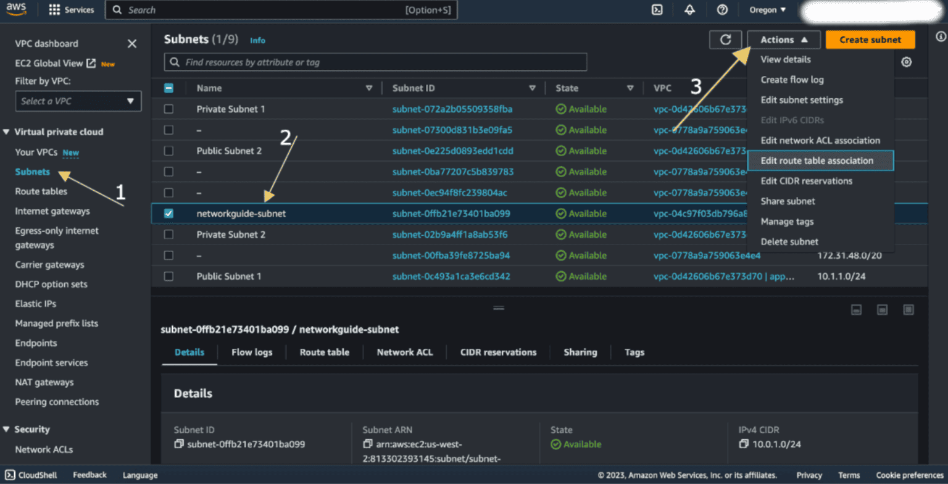948x484 pixels.
Task: Open the help question mark menu
Action: coord(722,10)
